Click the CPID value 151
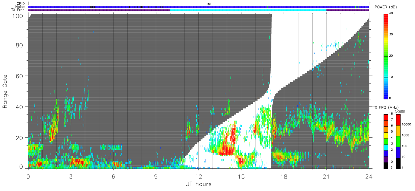 [x=209, y=4]
